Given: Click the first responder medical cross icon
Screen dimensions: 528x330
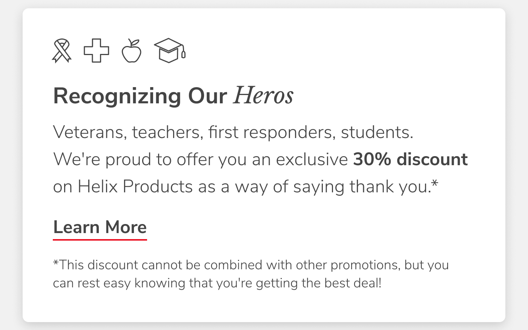Looking at the screenshot, I should pos(96,51).
